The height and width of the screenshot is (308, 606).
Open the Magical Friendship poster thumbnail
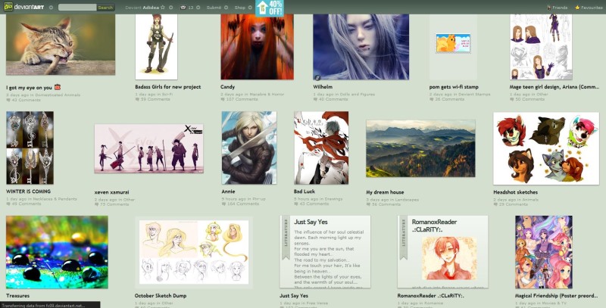coord(544,252)
